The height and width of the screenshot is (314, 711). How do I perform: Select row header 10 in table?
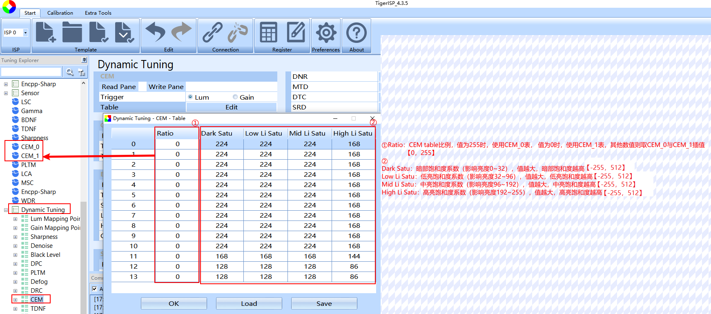133,246
